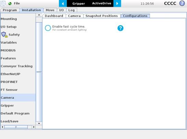The width and height of the screenshot is (187, 139).
Task: Select the ActiveDrive toolbar button
Action: 102,3
